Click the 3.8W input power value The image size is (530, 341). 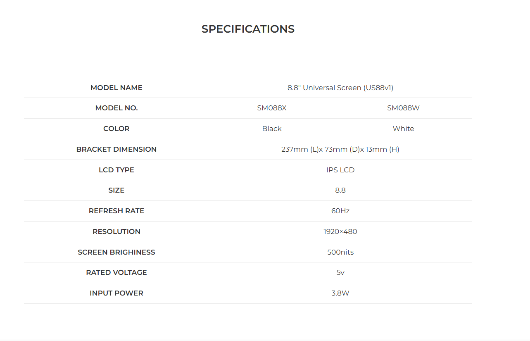tap(340, 293)
